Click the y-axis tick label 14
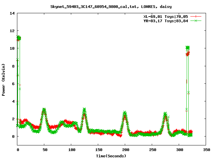The height and width of the screenshot is (159, 213). [x=12, y=13]
